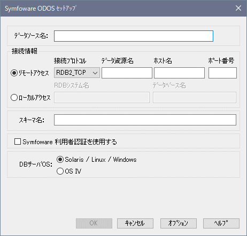Click the ホスト名 input field
The image size is (247, 236).
coord(179,73)
